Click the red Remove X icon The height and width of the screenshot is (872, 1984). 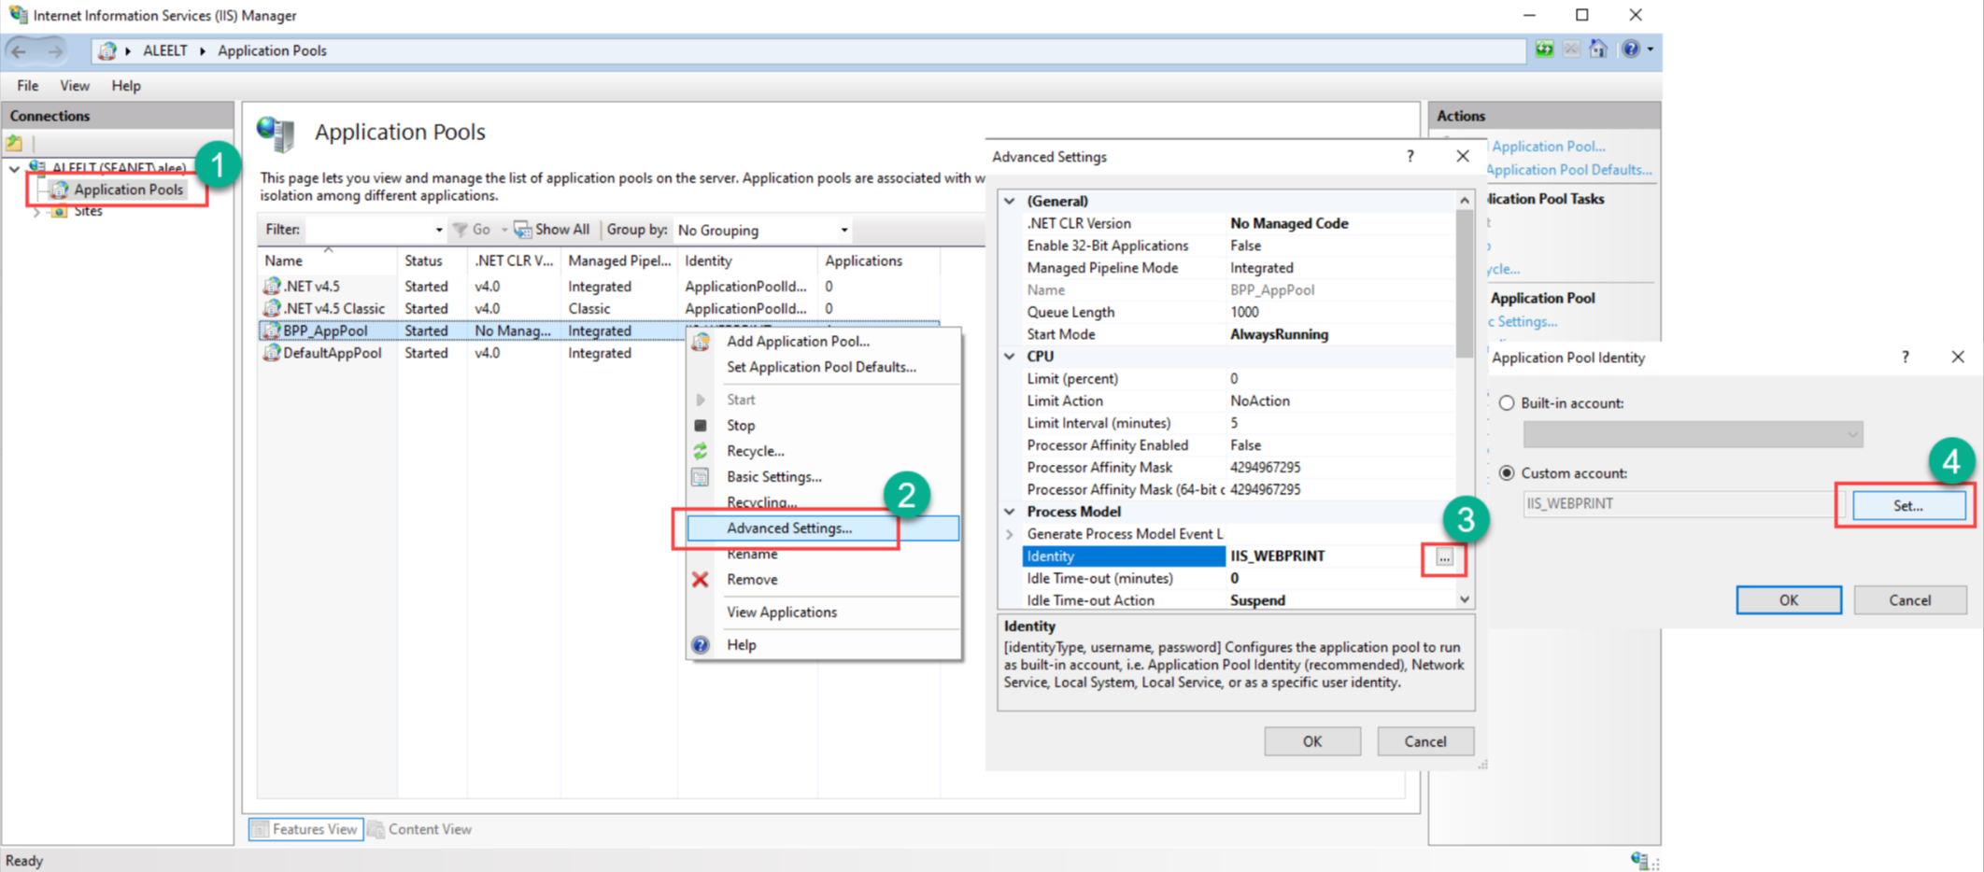[701, 580]
